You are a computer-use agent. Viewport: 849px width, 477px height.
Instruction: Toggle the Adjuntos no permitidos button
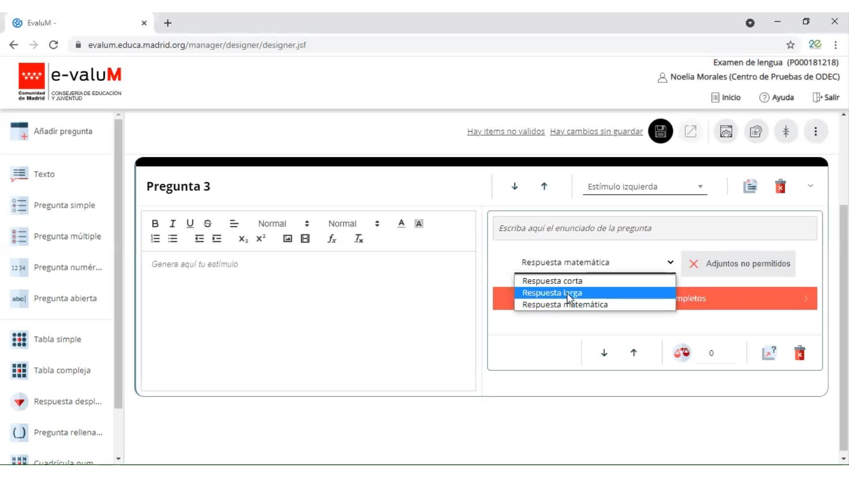click(738, 264)
